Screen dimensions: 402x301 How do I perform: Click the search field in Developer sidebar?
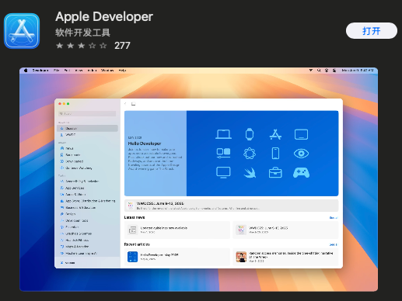pos(87,113)
